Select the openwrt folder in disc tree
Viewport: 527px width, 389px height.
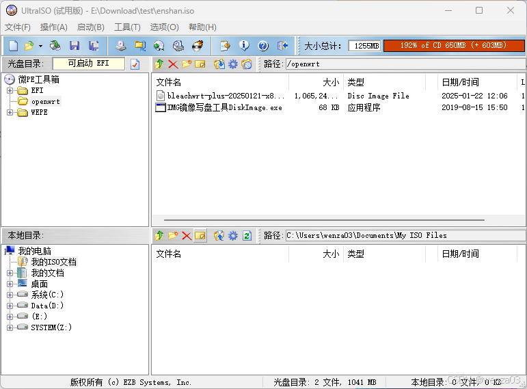click(45, 102)
